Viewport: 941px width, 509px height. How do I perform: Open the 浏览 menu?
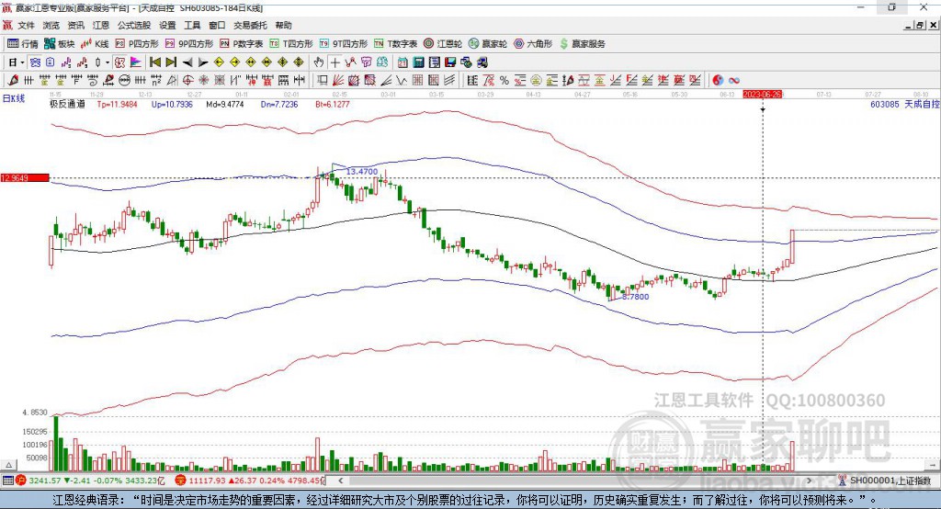(51, 25)
